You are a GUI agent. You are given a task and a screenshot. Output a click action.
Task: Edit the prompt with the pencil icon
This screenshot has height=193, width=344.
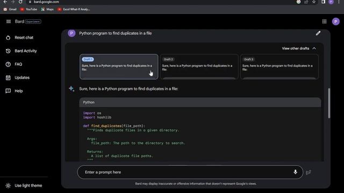coord(318,33)
